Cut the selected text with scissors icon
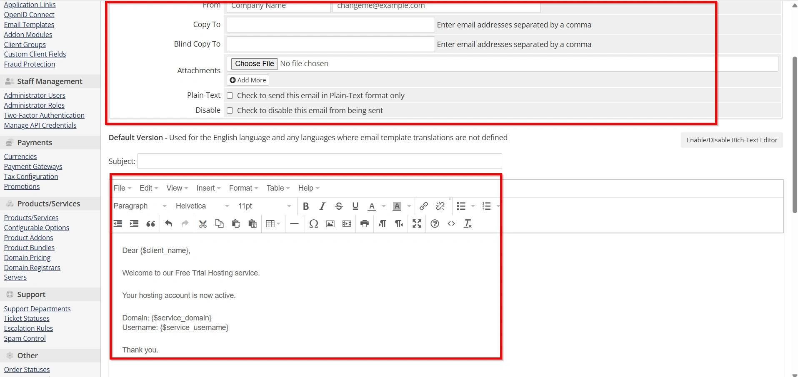Image resolution: width=798 pixels, height=377 pixels. 203,224
